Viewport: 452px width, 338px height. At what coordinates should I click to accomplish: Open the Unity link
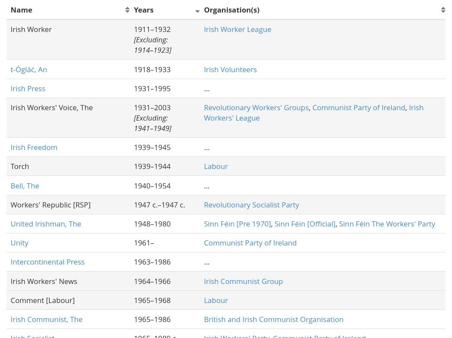tap(19, 243)
